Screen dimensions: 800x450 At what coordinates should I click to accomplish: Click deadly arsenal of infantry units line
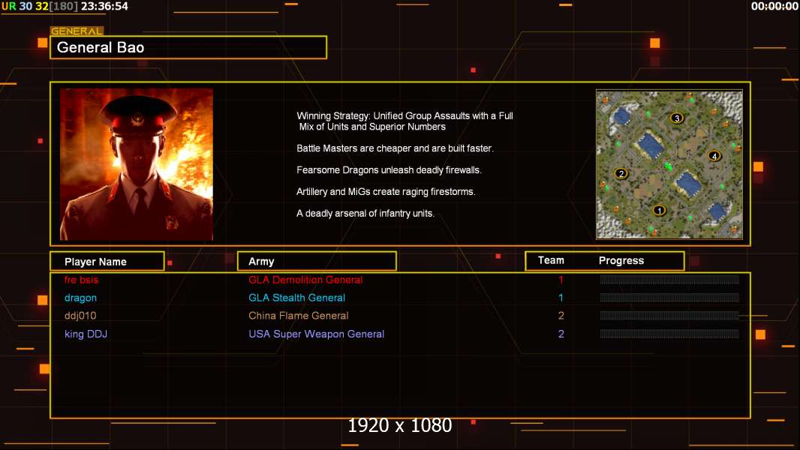(365, 214)
